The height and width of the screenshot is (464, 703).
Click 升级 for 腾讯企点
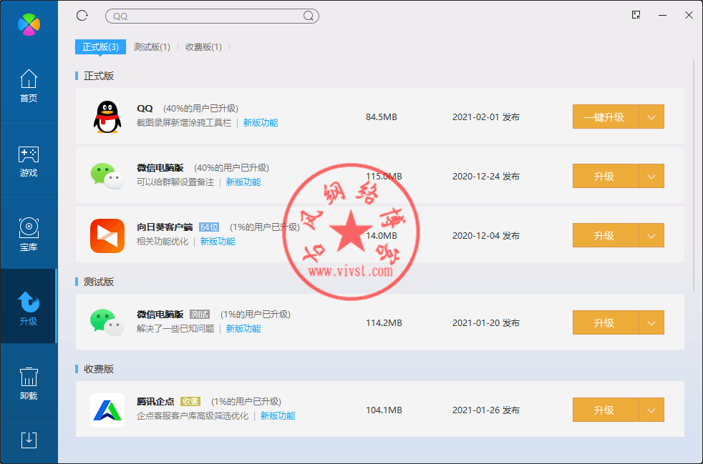pos(605,410)
